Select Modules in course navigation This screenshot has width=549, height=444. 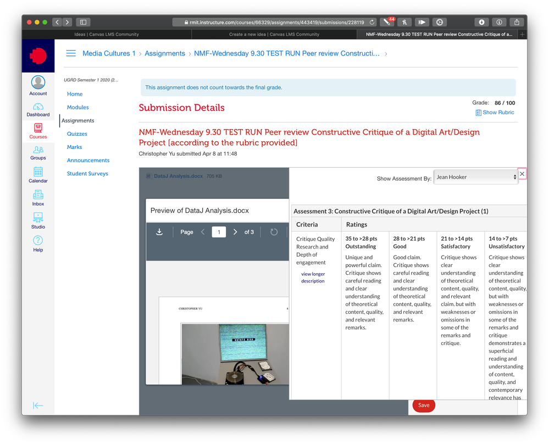pos(77,107)
